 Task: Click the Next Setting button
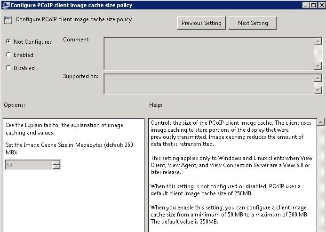[x=253, y=23]
